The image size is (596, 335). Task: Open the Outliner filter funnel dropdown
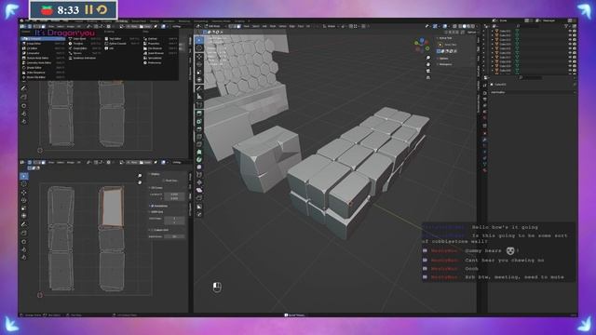(566, 26)
